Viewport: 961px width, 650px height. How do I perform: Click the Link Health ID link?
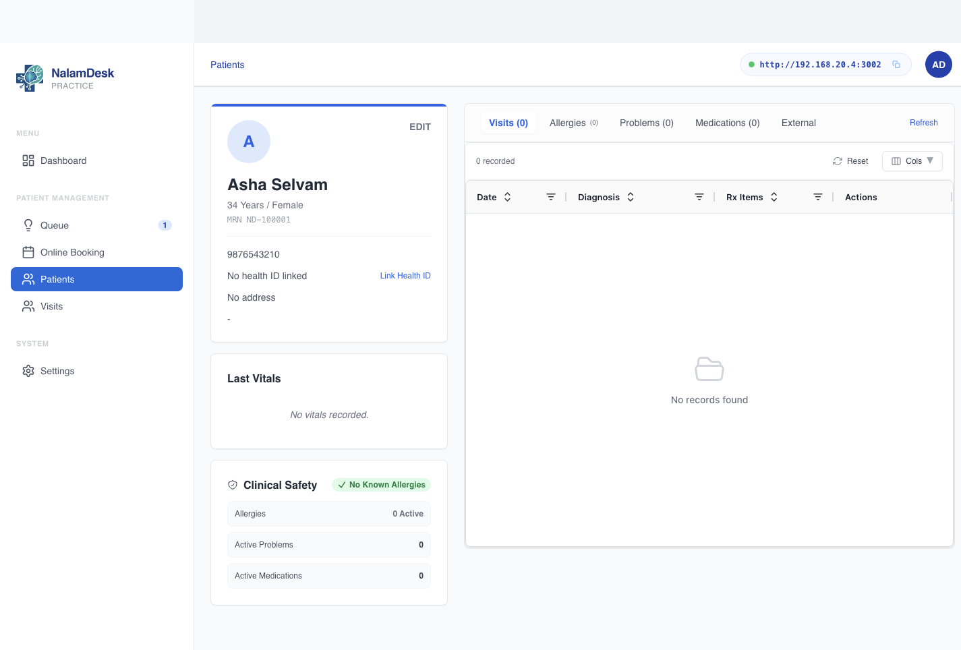405,276
